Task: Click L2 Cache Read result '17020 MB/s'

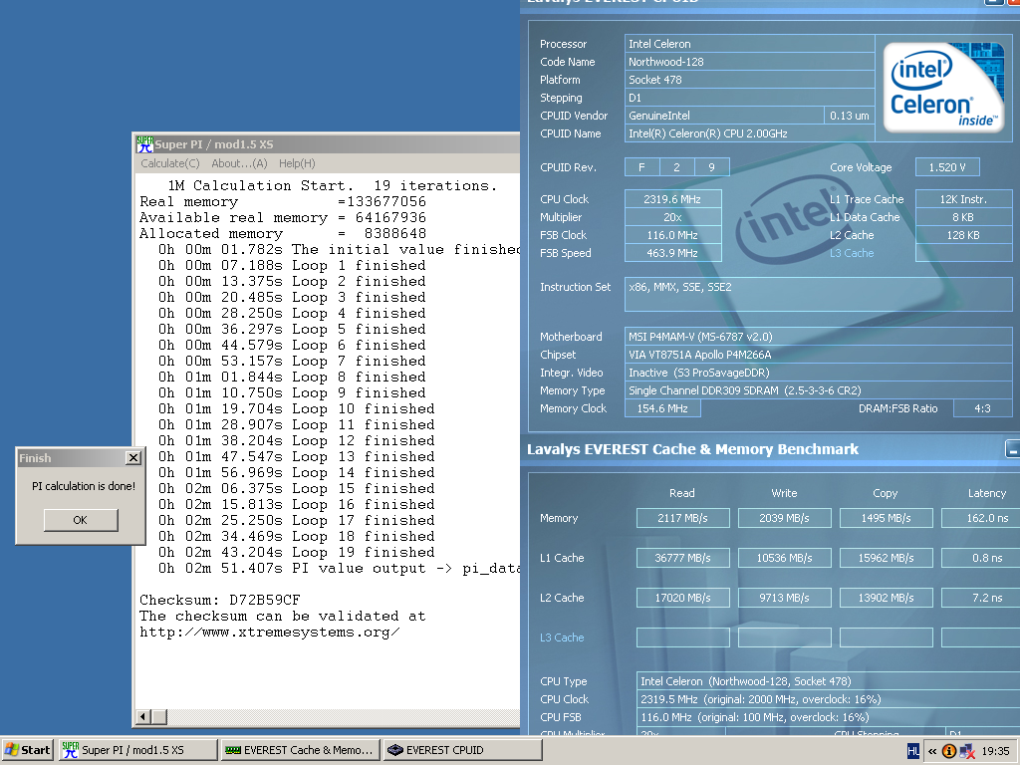Action: click(x=683, y=598)
